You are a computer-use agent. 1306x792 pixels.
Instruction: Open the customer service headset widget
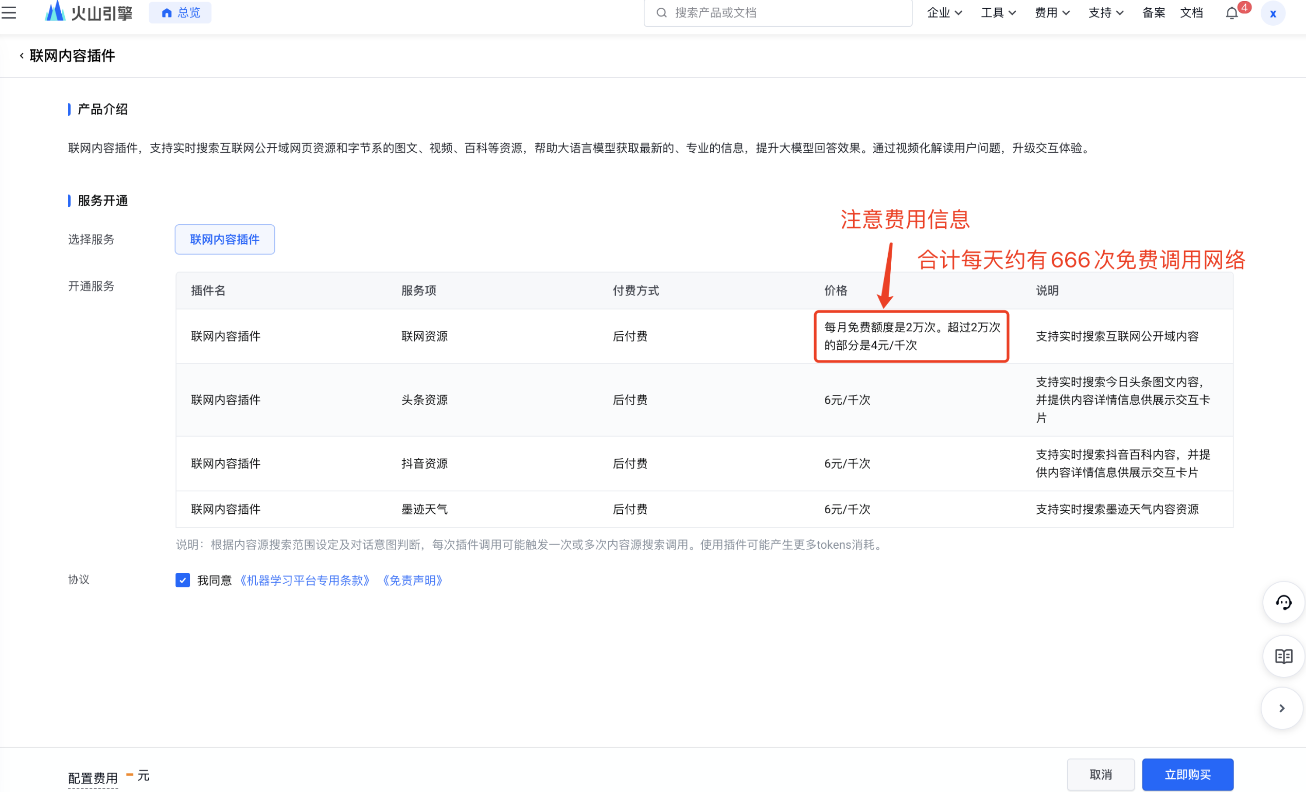[x=1283, y=603]
